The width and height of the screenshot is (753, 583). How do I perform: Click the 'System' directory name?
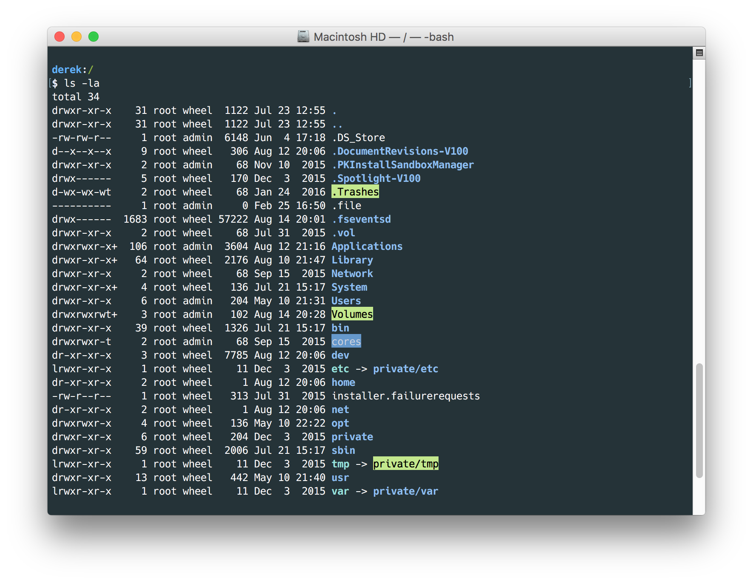(349, 287)
